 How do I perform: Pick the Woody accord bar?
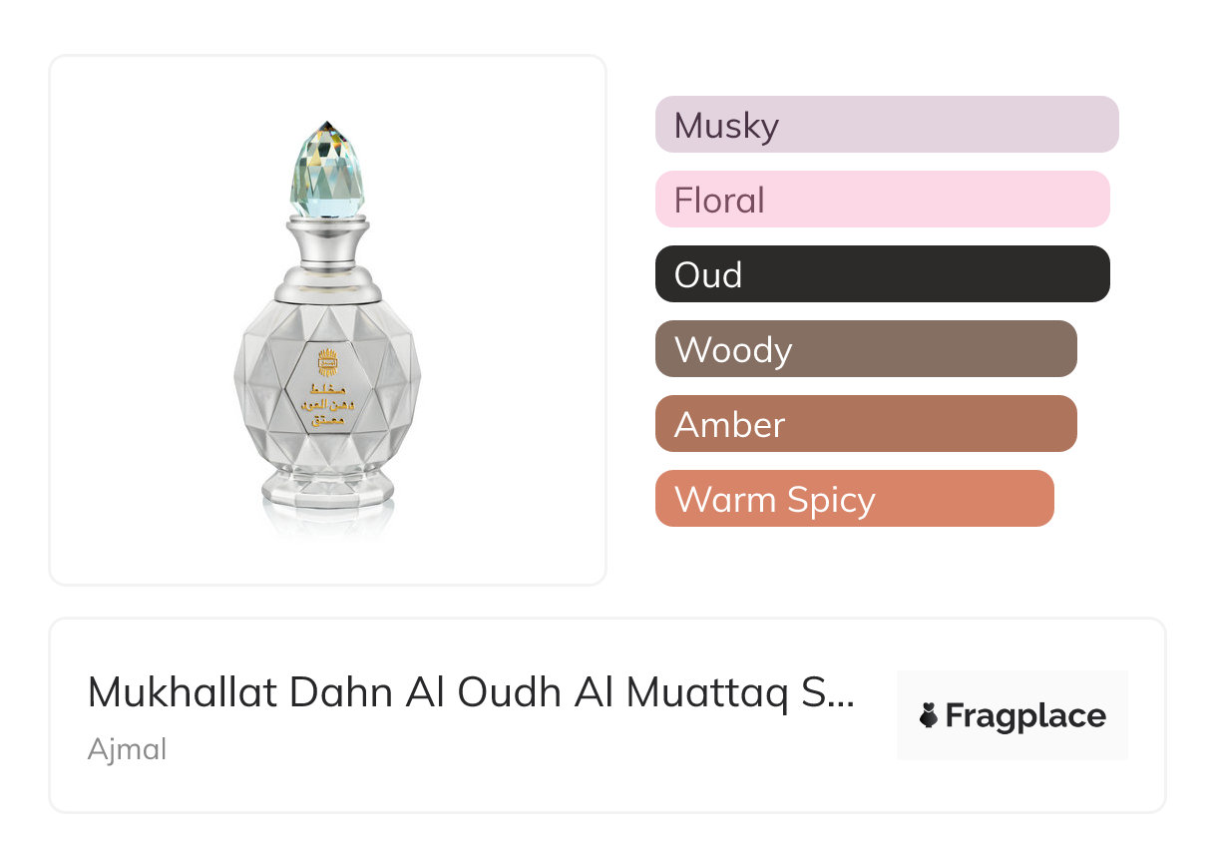point(865,349)
